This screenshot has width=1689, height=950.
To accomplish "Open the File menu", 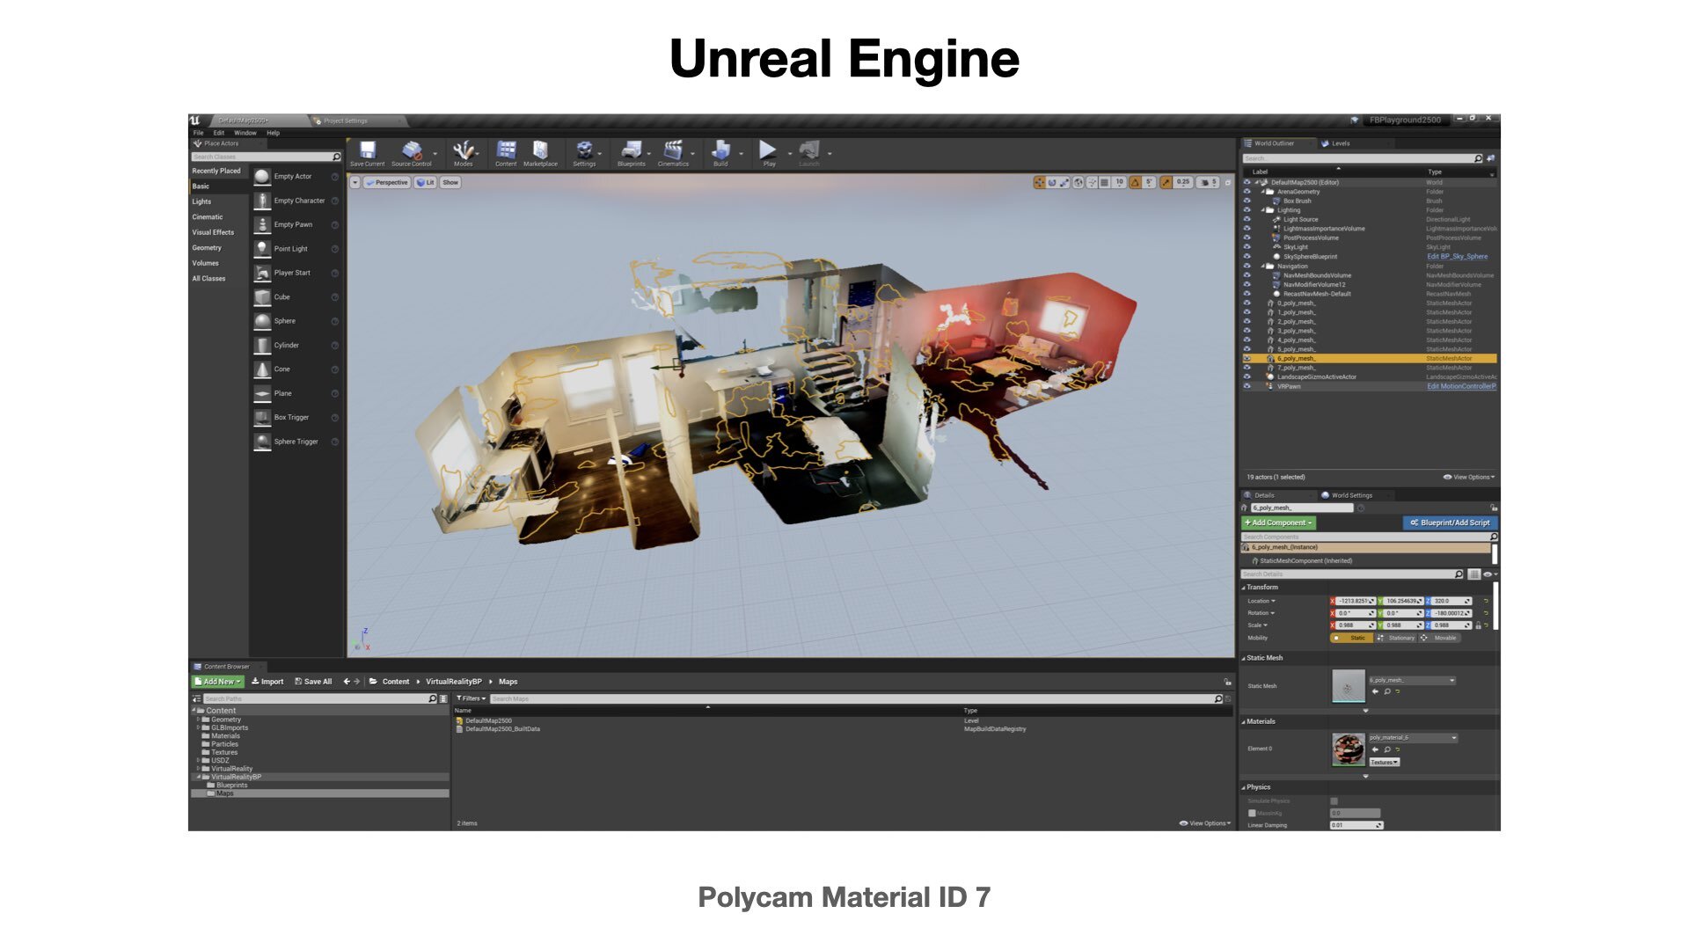I will 199,133.
